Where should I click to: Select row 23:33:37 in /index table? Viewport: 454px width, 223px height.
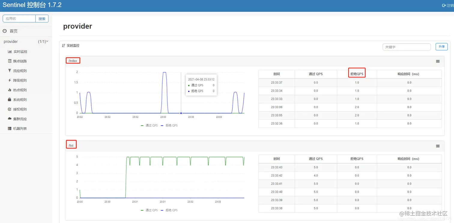click(350, 82)
